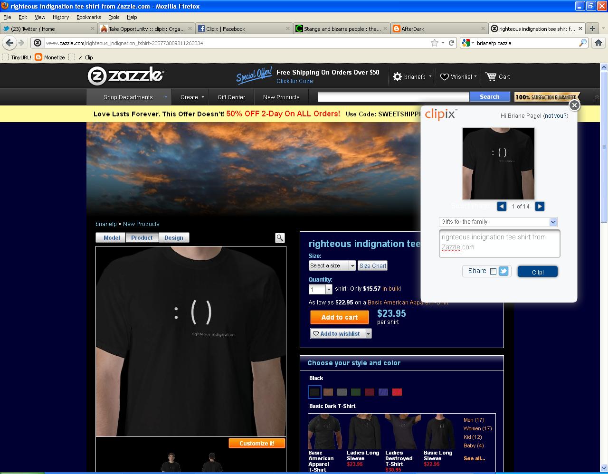608x474 pixels.
Task: Tick the Share checkbox in Clipix
Action: click(493, 271)
